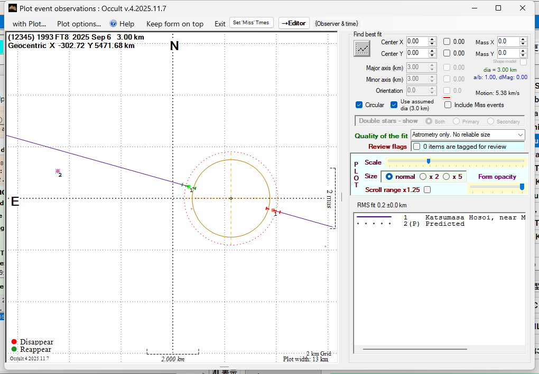Click the Set 'Miss' Times button
Viewport: 539px width, 374px height.
click(x=252, y=23)
